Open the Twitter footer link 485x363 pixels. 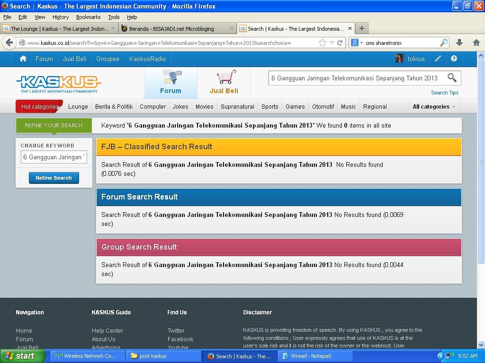pos(176,330)
